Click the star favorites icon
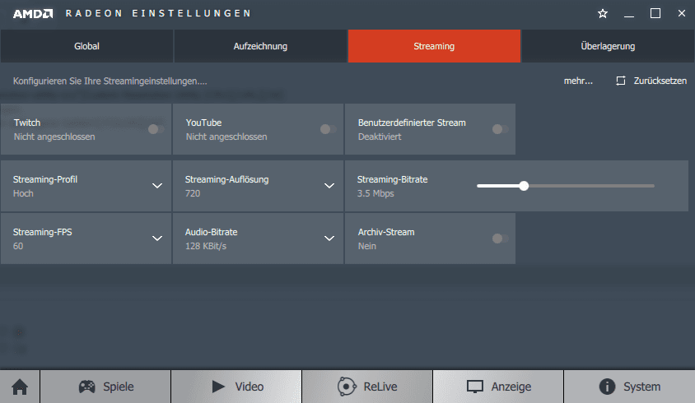Screen dimensions: 695x403 point(603,14)
